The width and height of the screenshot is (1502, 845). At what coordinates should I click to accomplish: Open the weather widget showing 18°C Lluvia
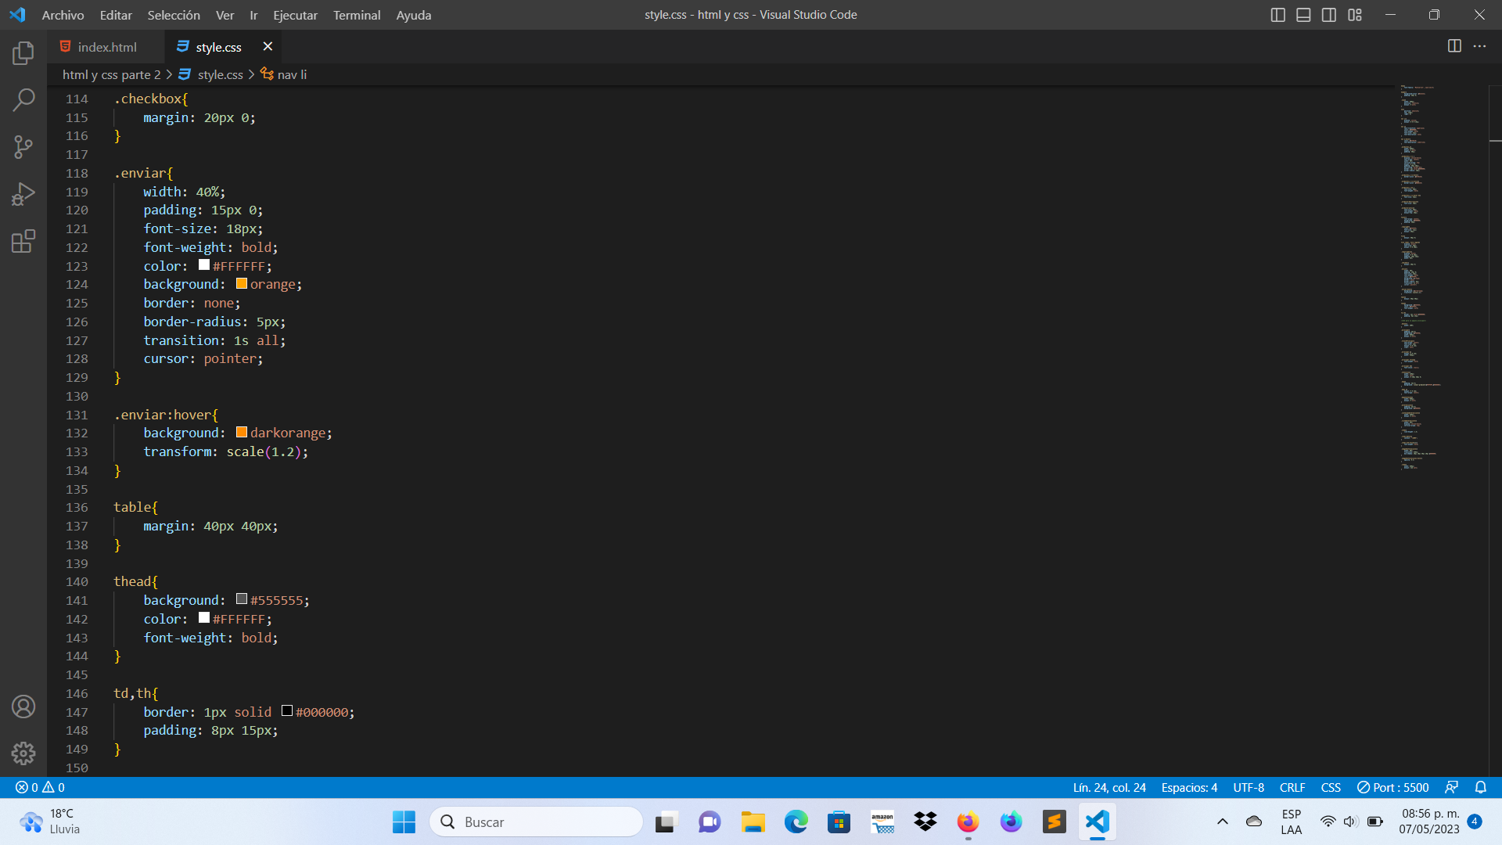pos(49,822)
